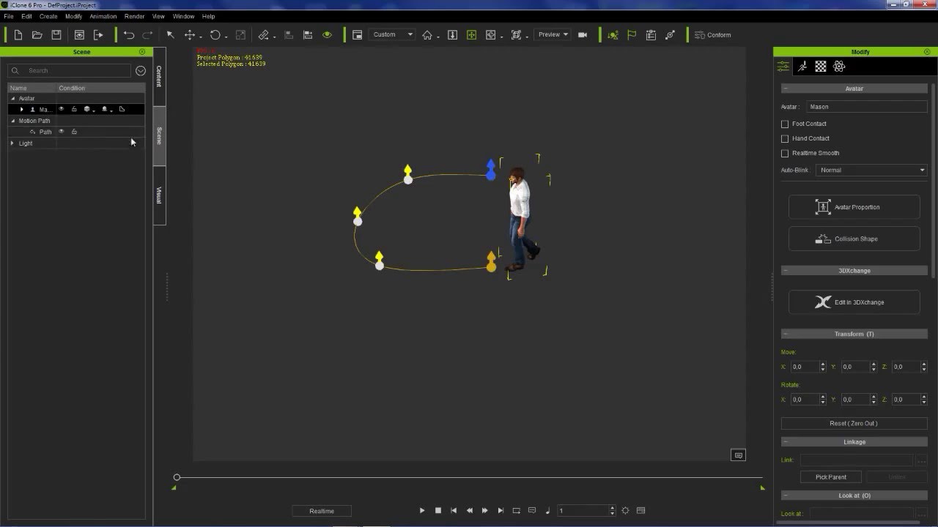Click the Conform button in the toolbar
The width and height of the screenshot is (938, 527).
tap(713, 34)
